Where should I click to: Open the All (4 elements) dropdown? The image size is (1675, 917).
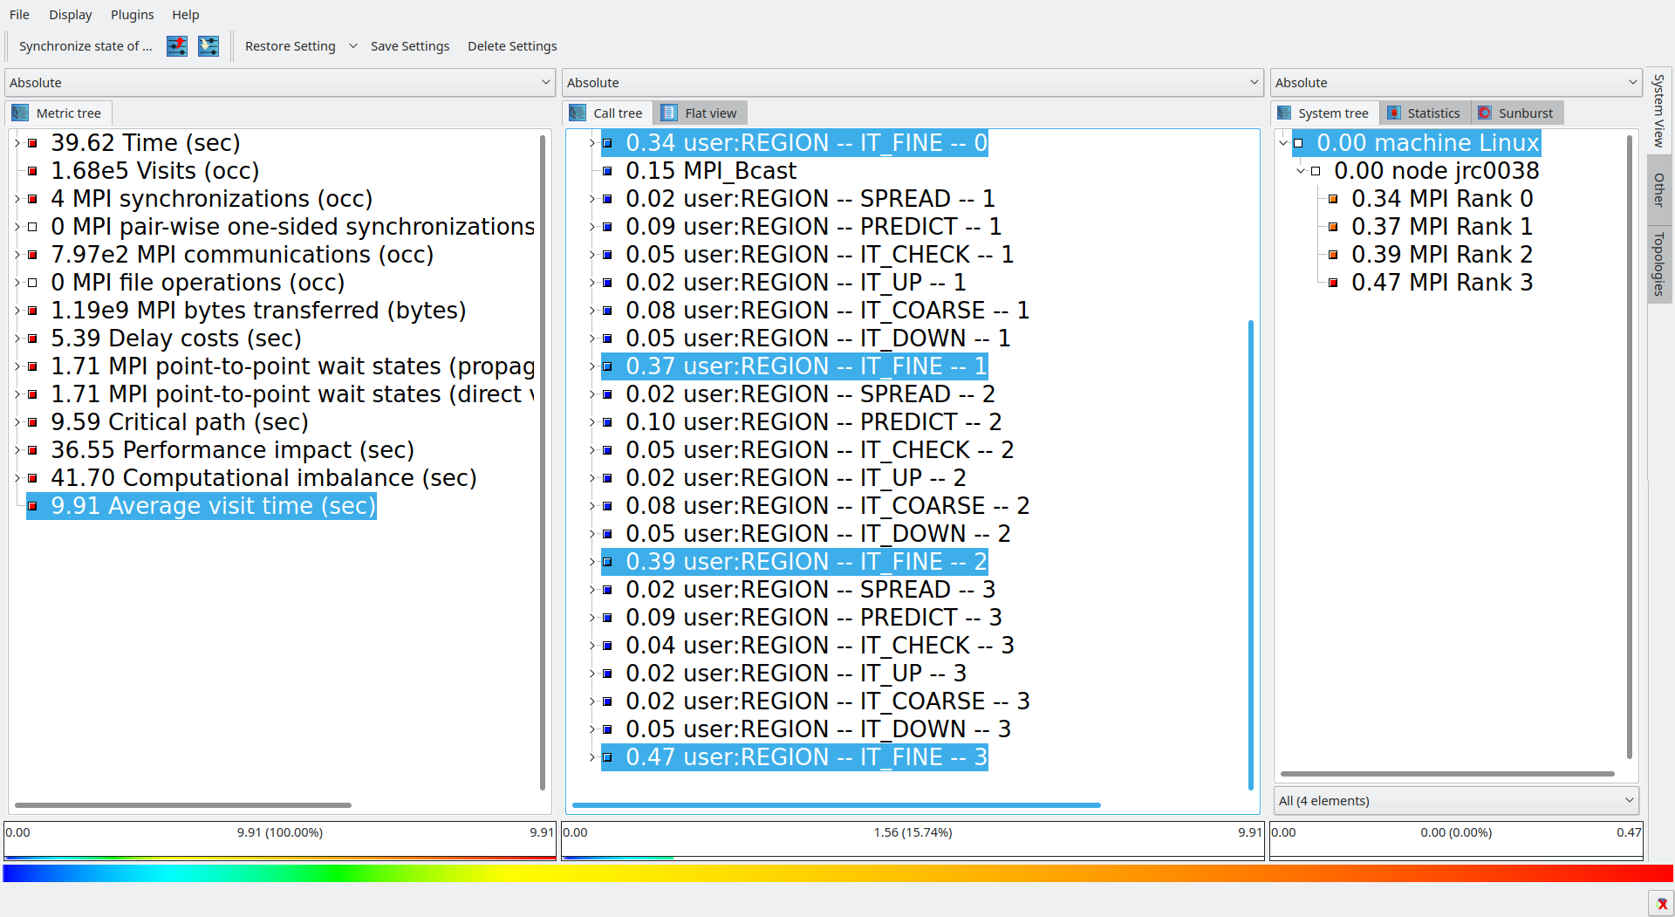point(1455,801)
